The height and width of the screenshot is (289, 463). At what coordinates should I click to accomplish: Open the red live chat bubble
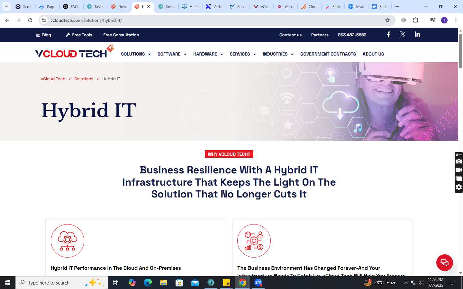[444, 262]
